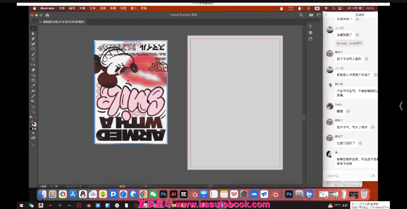Open the 效果 menu
This screenshot has height=209, width=407.
tap(113, 8)
